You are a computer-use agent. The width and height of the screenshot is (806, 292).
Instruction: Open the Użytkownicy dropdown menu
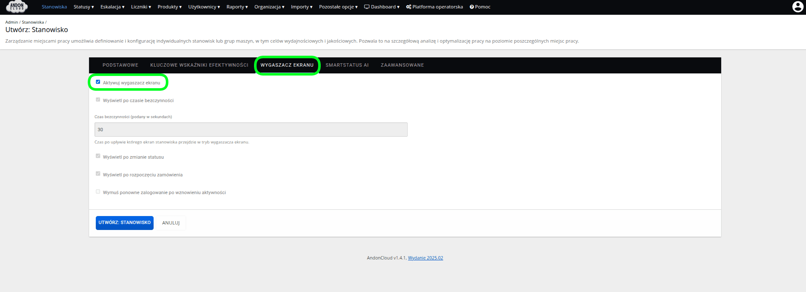[204, 7]
